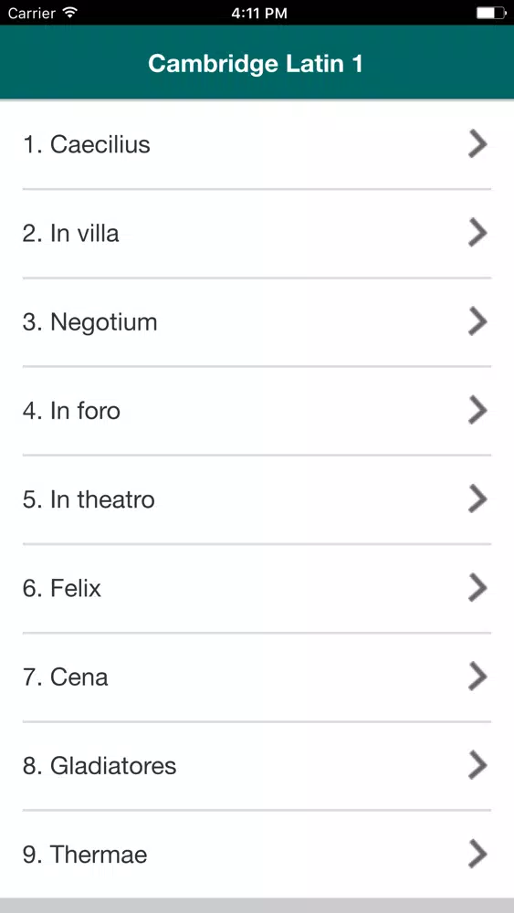This screenshot has height=913, width=514.
Task: Tap the chevron arrow beside In villa
Action: tap(477, 233)
